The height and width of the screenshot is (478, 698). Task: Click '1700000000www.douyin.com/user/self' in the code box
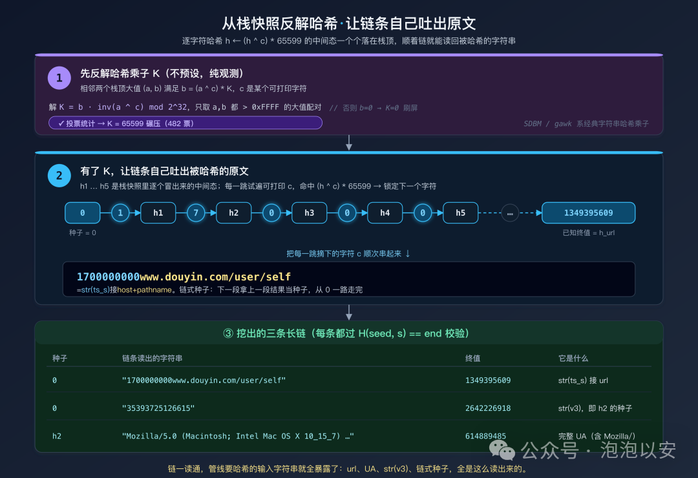[x=184, y=277]
